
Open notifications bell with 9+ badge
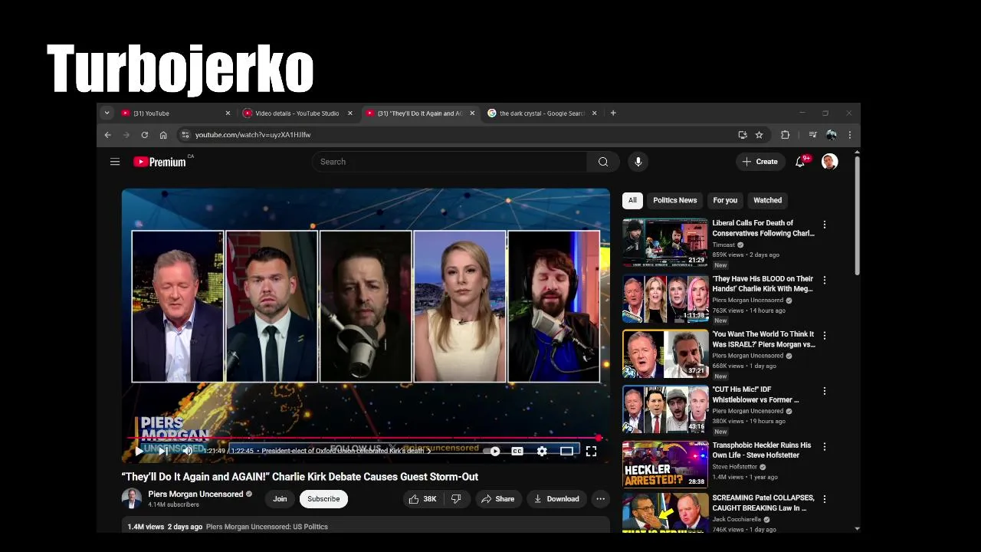800,162
